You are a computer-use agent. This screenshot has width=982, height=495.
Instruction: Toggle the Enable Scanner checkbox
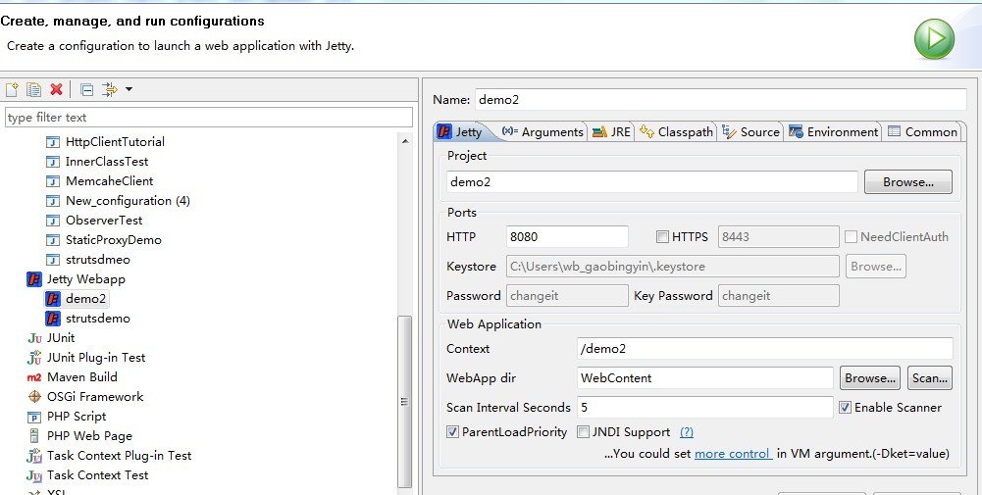click(x=846, y=408)
